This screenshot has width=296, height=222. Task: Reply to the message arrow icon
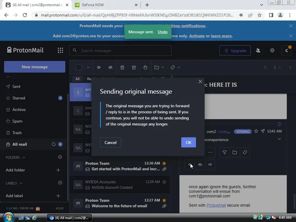(190, 164)
